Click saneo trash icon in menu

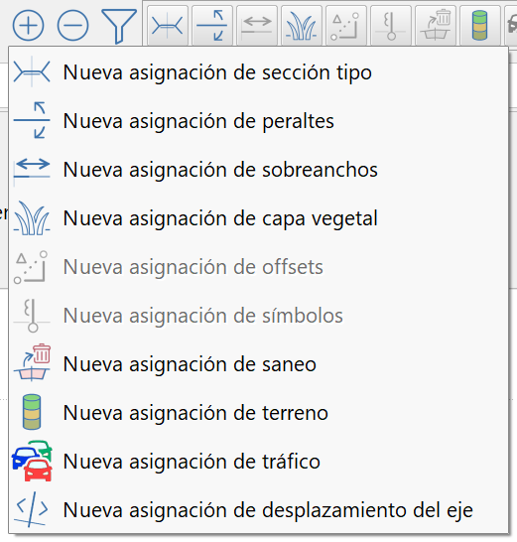point(32,362)
